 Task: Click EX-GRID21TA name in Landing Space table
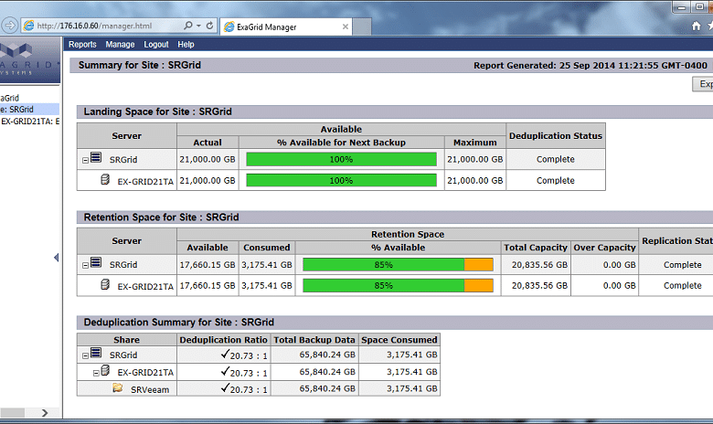pyautogui.click(x=145, y=181)
